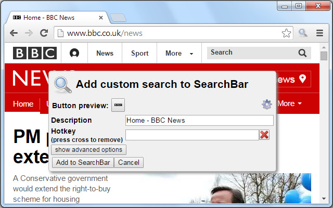Open the SearchBar extension magnifier icon
Viewport: 333px width, 208px height.
[x=303, y=33]
